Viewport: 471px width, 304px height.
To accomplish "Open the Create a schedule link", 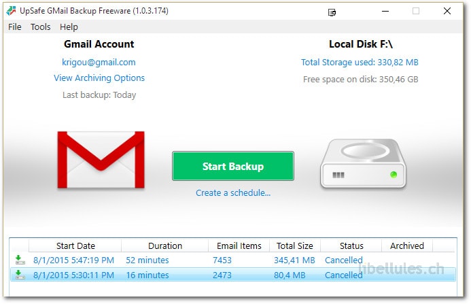I will (x=233, y=192).
